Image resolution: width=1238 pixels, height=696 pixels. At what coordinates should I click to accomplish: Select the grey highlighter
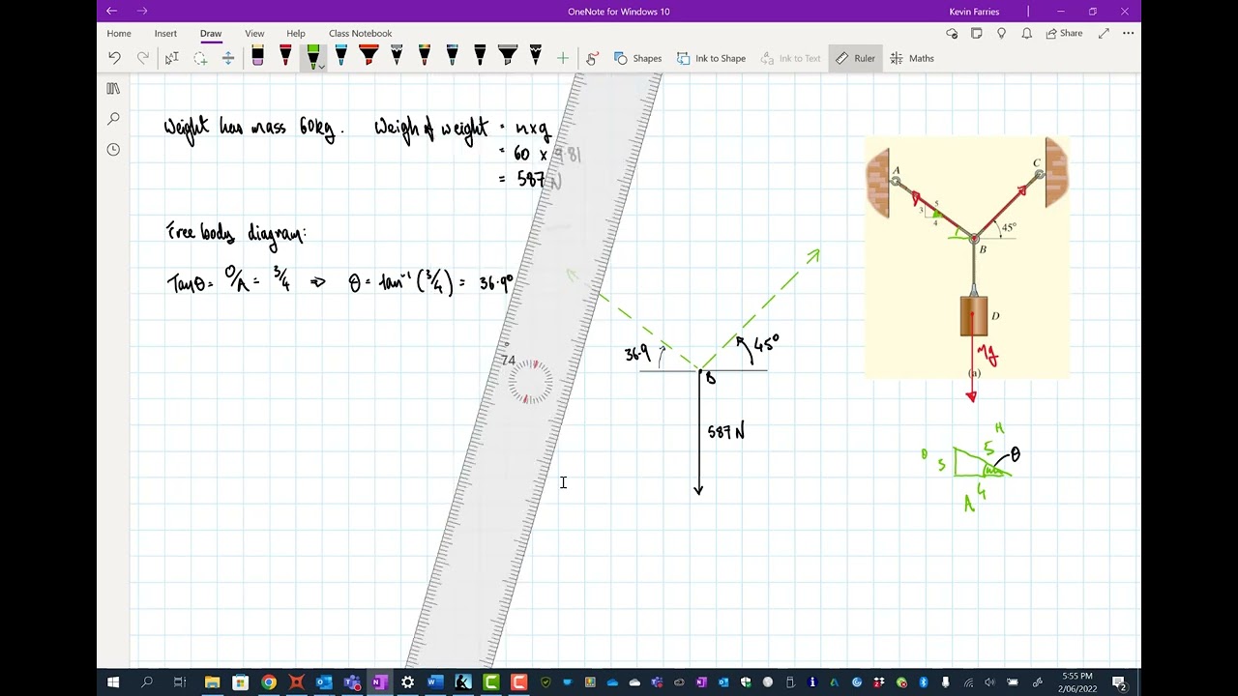508,57
